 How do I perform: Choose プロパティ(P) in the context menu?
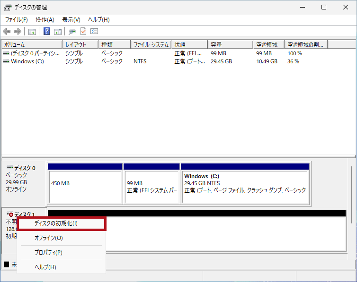(x=48, y=253)
